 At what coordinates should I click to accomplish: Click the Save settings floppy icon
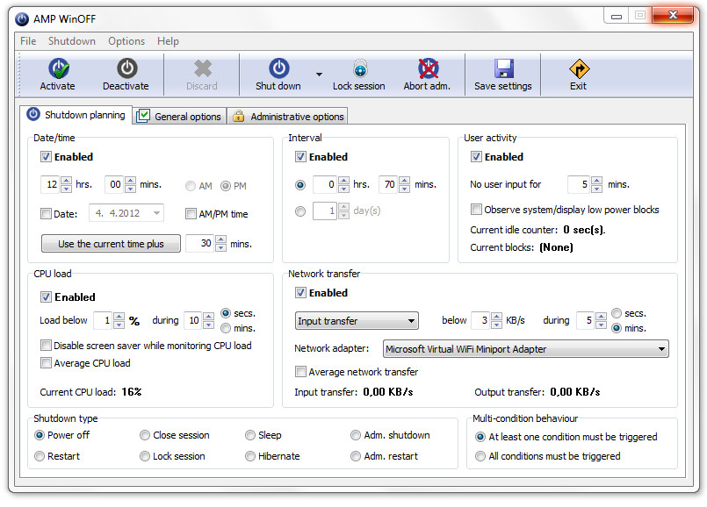tap(503, 69)
